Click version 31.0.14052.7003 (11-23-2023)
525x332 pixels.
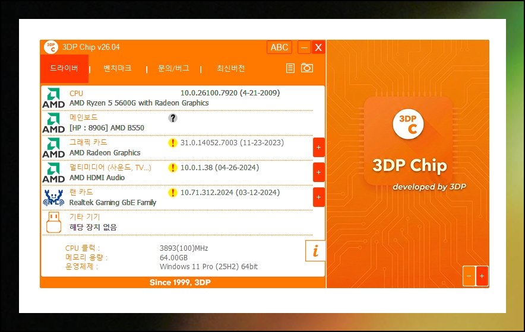pos(232,143)
